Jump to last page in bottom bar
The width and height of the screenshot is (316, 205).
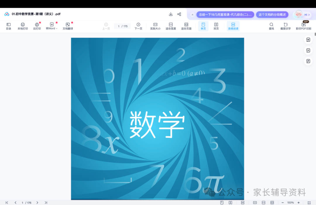click(x=46, y=203)
